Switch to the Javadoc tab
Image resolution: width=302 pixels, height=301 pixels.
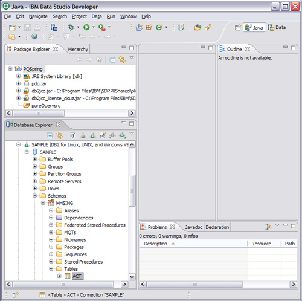click(194, 227)
